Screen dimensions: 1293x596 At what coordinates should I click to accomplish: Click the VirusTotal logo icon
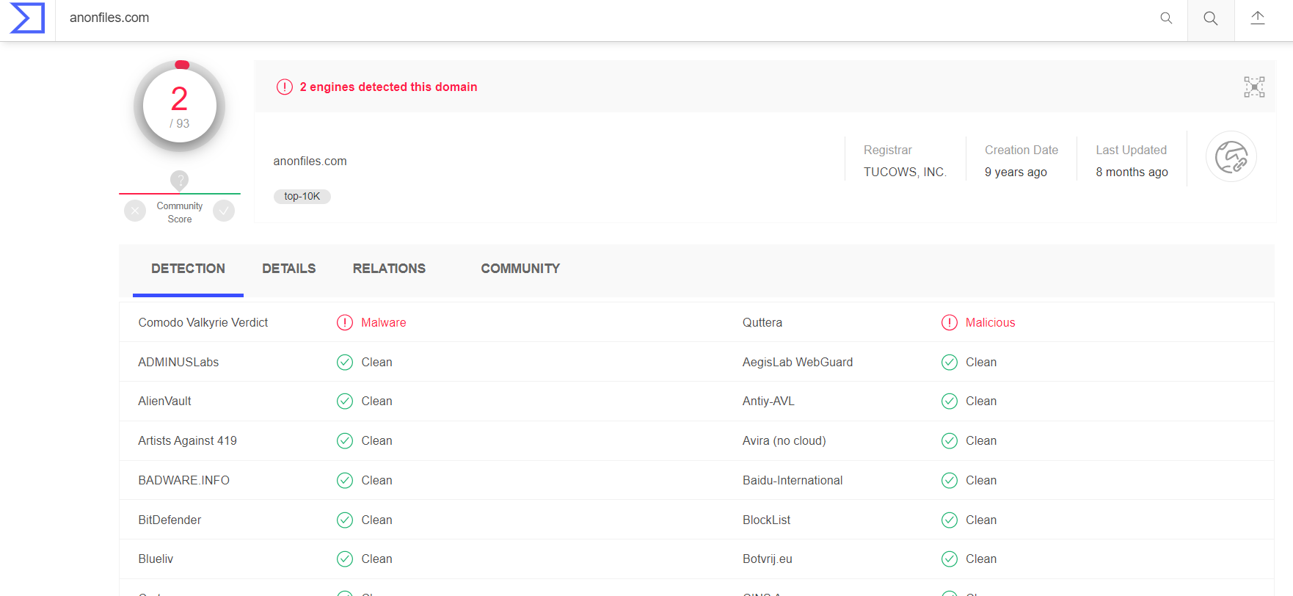tap(27, 18)
